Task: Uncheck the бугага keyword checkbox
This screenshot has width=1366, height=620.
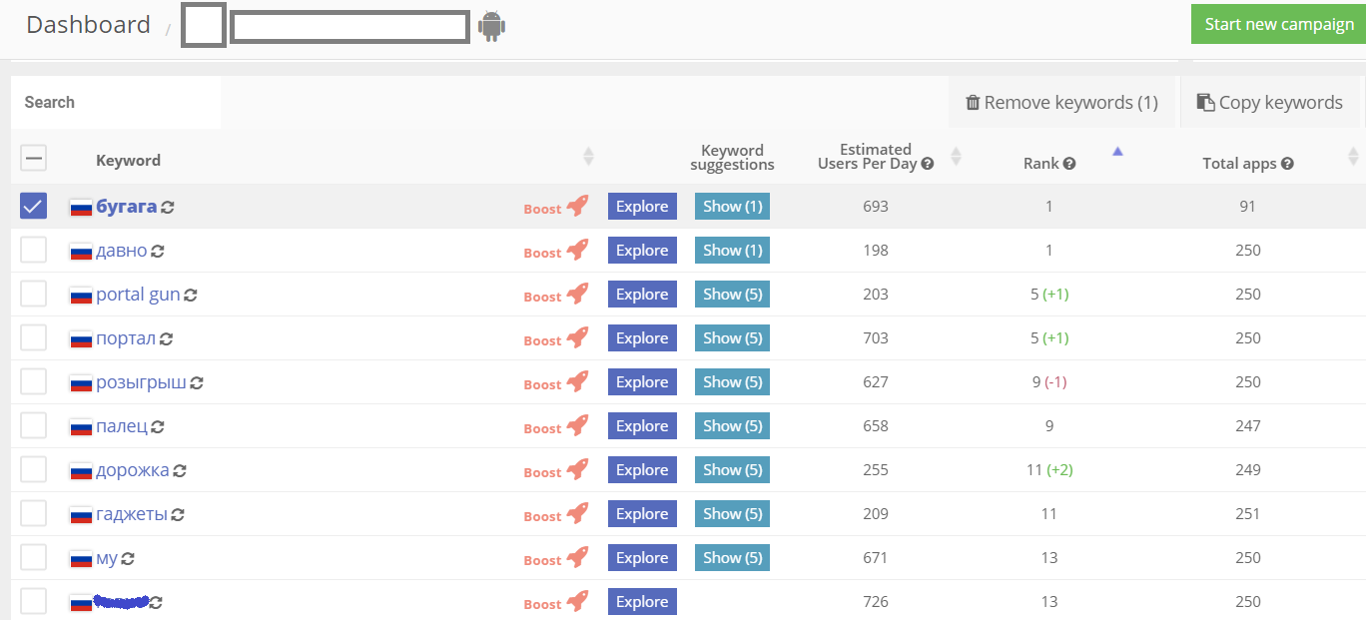Action: click(34, 207)
